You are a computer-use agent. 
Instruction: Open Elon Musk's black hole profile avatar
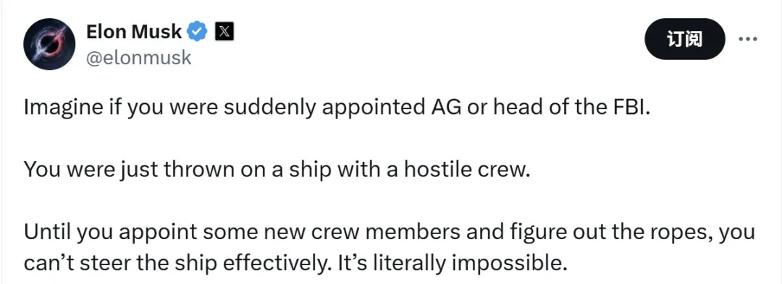point(49,44)
